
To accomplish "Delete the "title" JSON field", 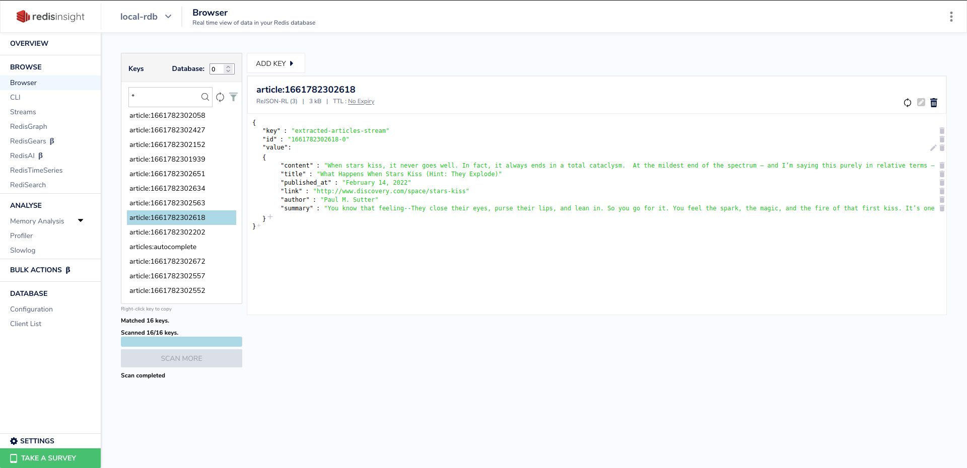I will click(x=942, y=174).
